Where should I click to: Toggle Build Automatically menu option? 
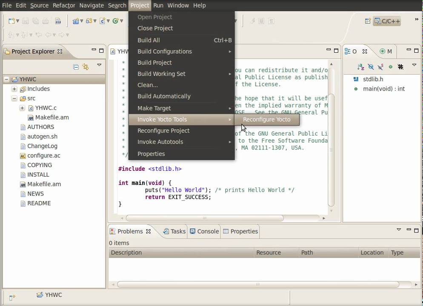click(164, 96)
